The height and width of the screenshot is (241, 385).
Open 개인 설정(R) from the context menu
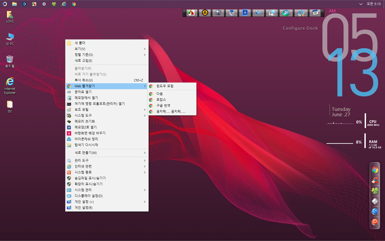coord(107,208)
